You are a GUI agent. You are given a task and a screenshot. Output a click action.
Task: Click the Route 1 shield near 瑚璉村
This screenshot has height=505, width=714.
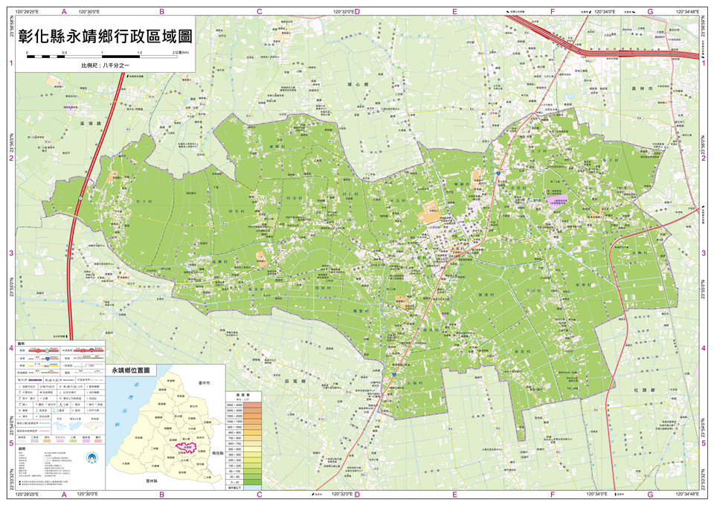point(498,173)
